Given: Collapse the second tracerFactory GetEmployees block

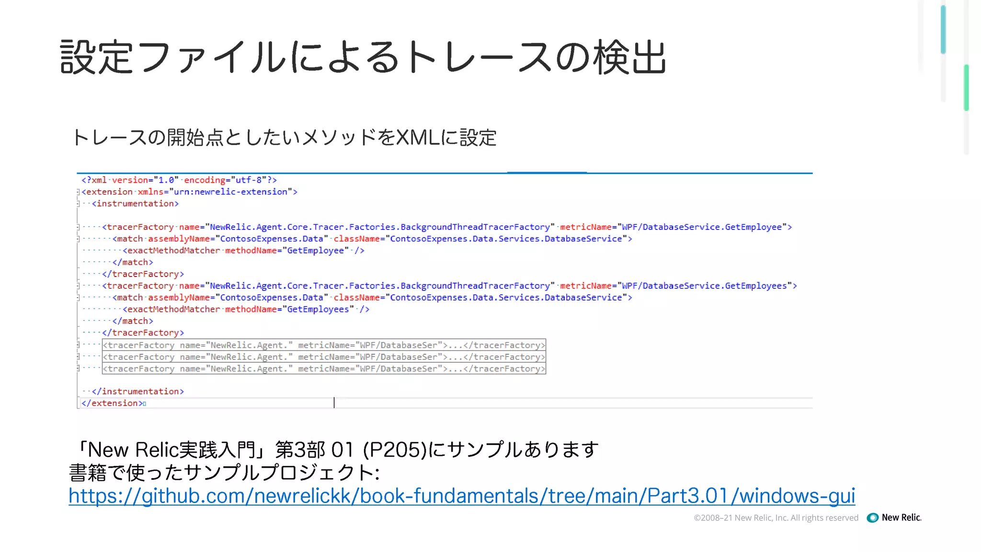Looking at the screenshot, I should click(x=78, y=286).
